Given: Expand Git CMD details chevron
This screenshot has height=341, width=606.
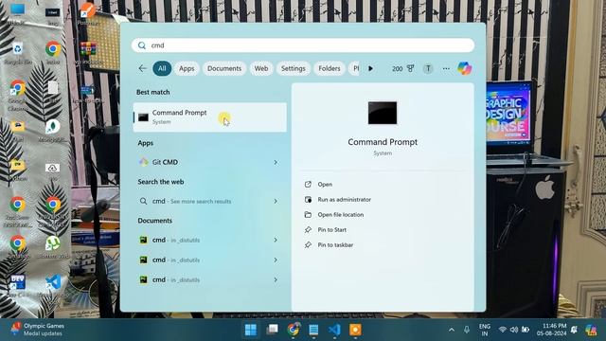Looking at the screenshot, I should [276, 162].
